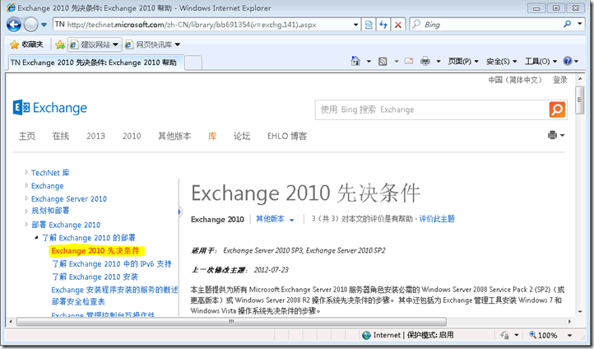
Task: Collapse the navigation pane with splitter arrow
Action: click(180, 212)
